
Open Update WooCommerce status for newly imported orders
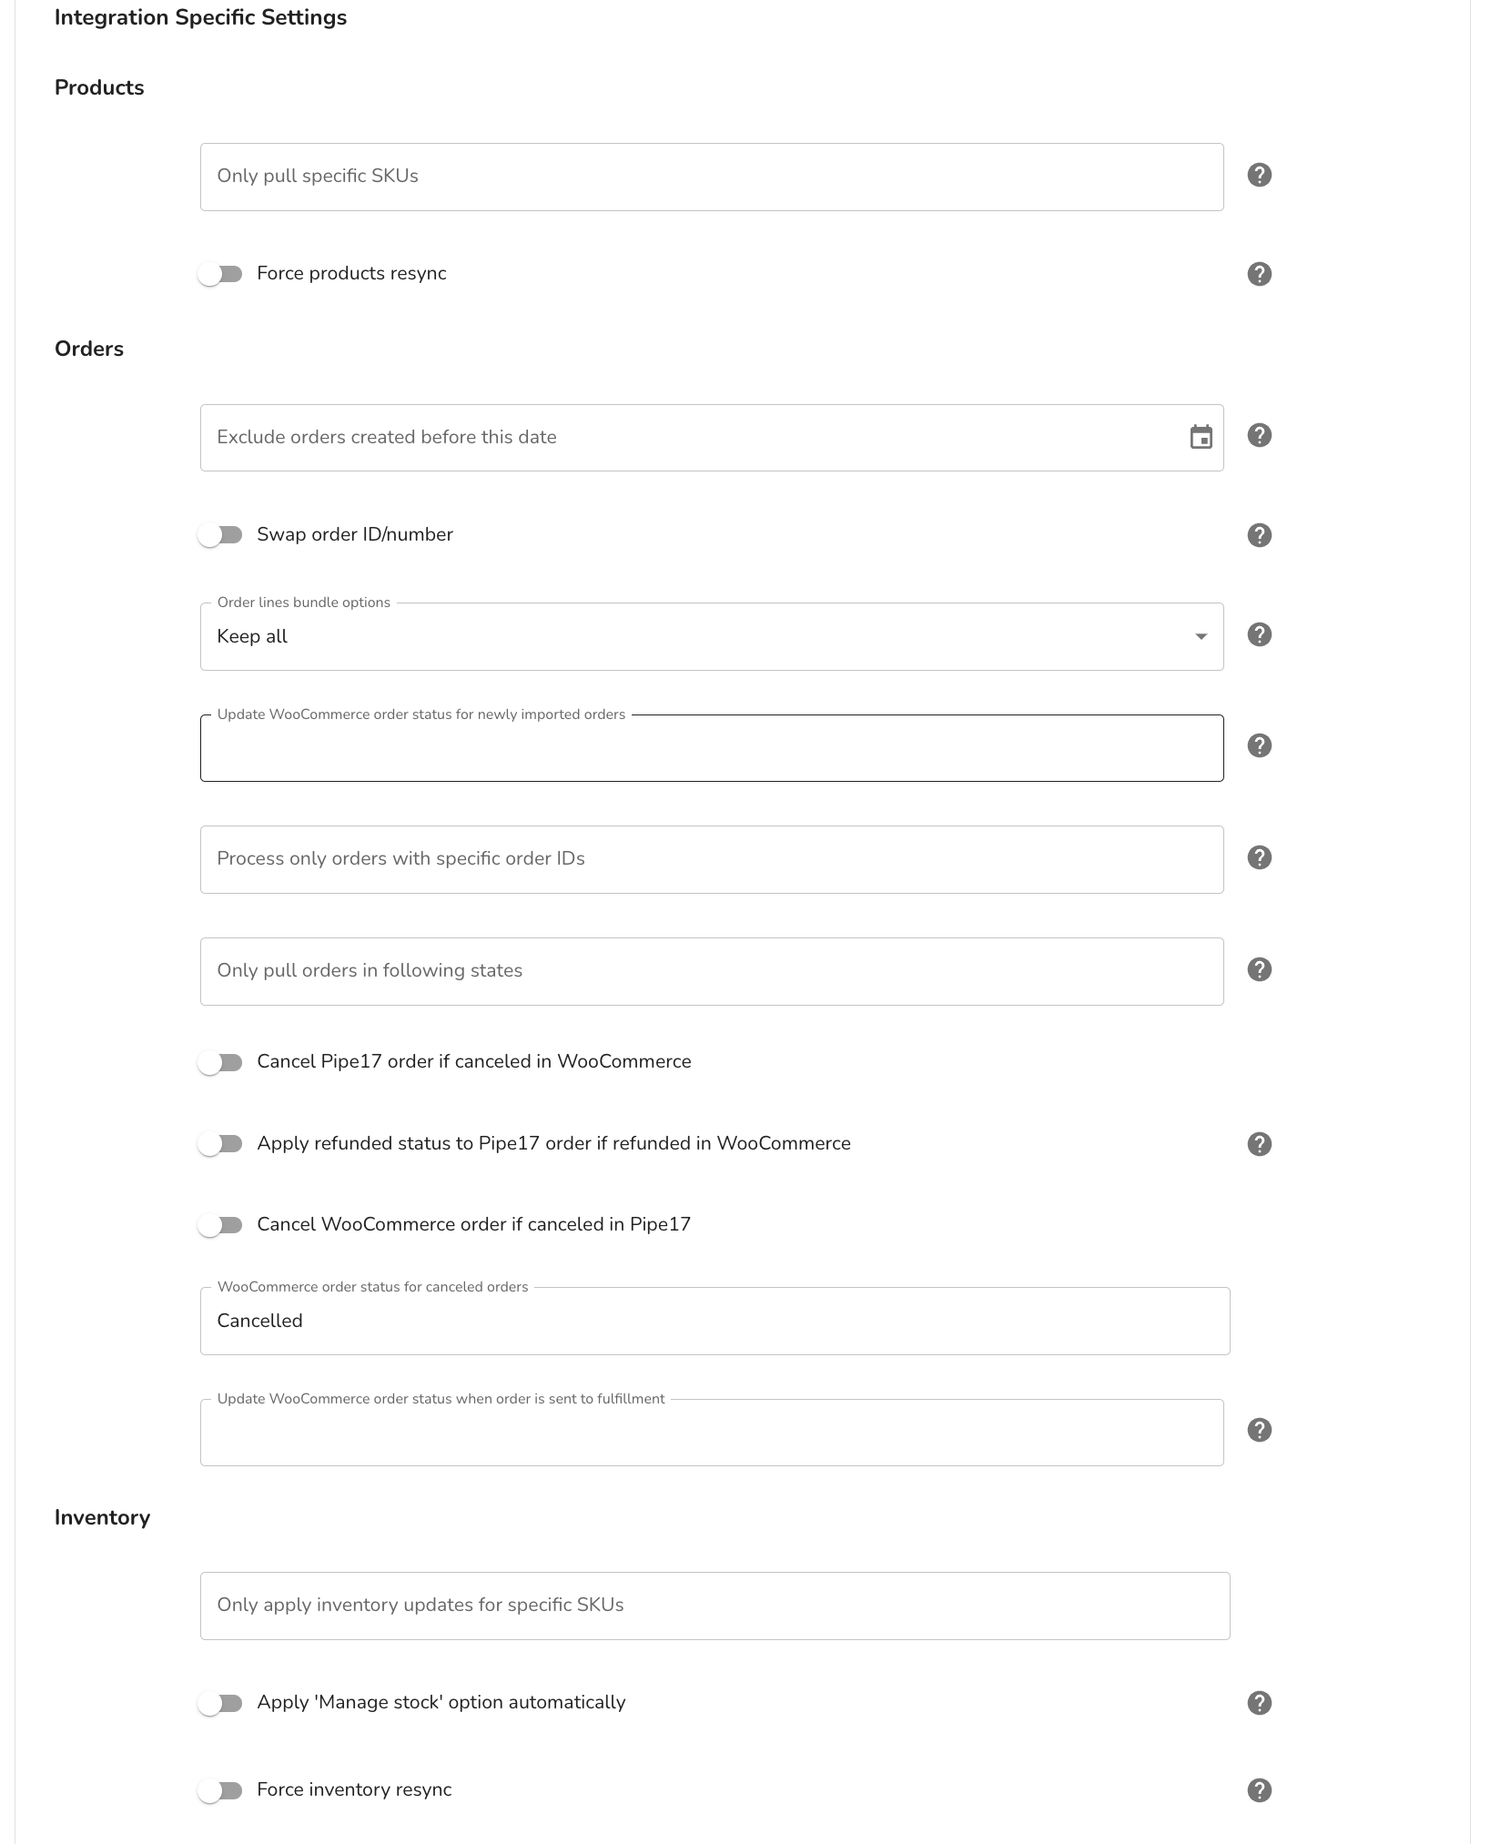tap(712, 748)
